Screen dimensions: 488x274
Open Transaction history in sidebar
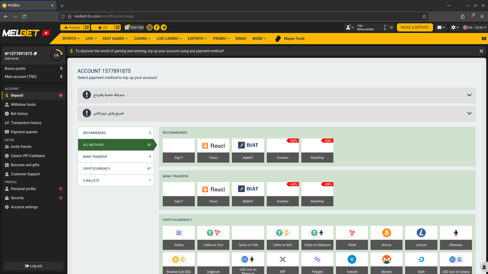34,123
